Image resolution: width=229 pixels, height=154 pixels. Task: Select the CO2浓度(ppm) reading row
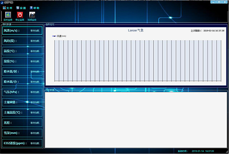click(22, 143)
